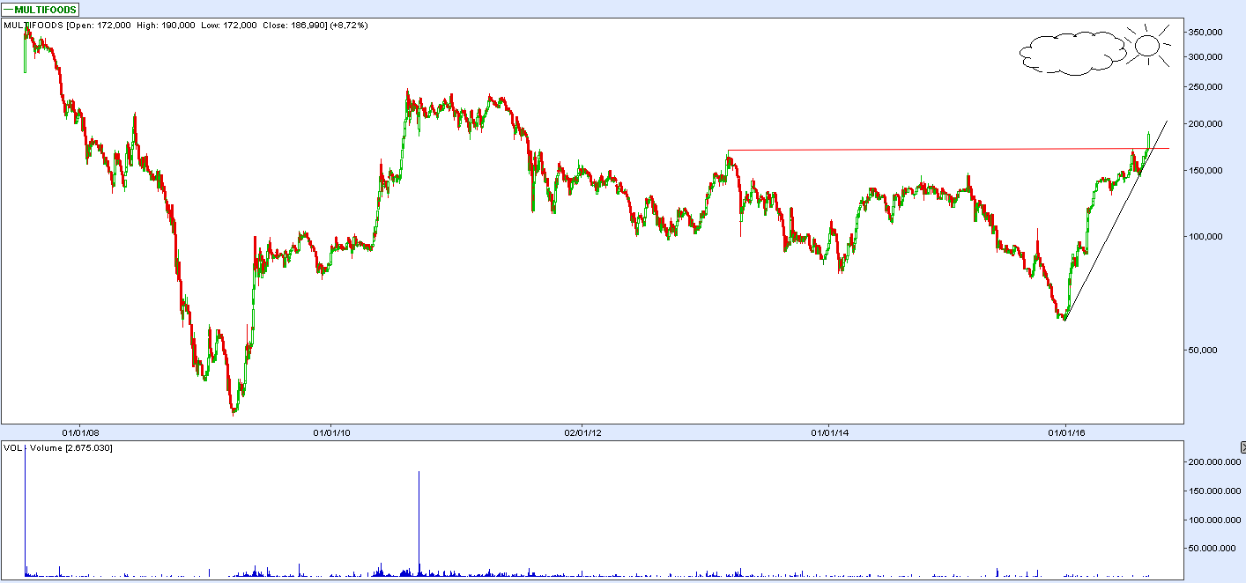Click the 150.000.000 volume axis label
1246x583 pixels.
1214,491
